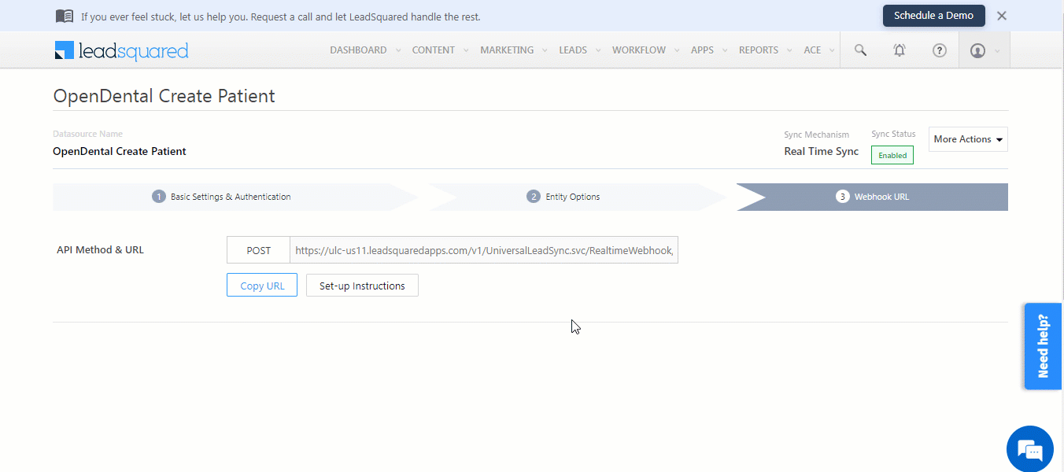Click the book icon in the banner
The width and height of the screenshot is (1064, 472).
tap(65, 16)
